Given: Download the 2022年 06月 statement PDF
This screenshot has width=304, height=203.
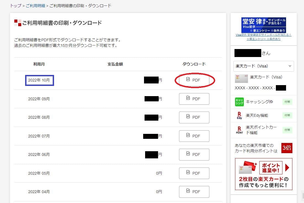Looking at the screenshot, I should tap(194, 155).
